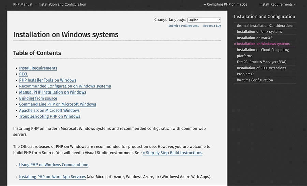The width and height of the screenshot is (307, 186).
Task: Click Report a Bug link
Action: coord(212,26)
